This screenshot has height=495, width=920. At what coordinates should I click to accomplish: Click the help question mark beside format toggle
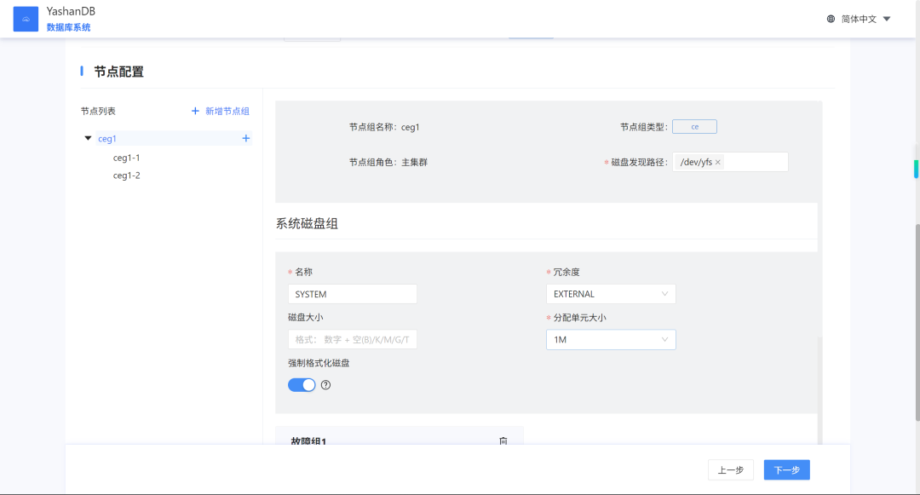[325, 385]
